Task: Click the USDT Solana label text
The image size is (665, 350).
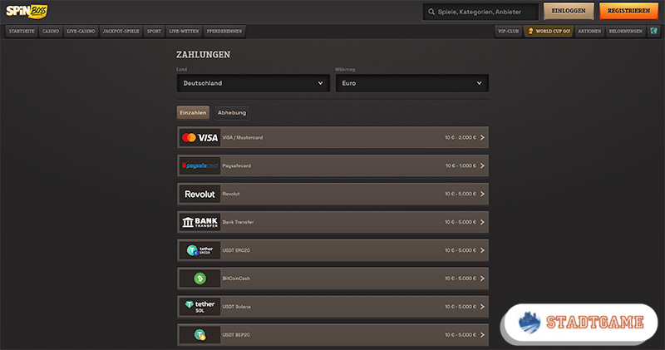Action: click(x=237, y=306)
